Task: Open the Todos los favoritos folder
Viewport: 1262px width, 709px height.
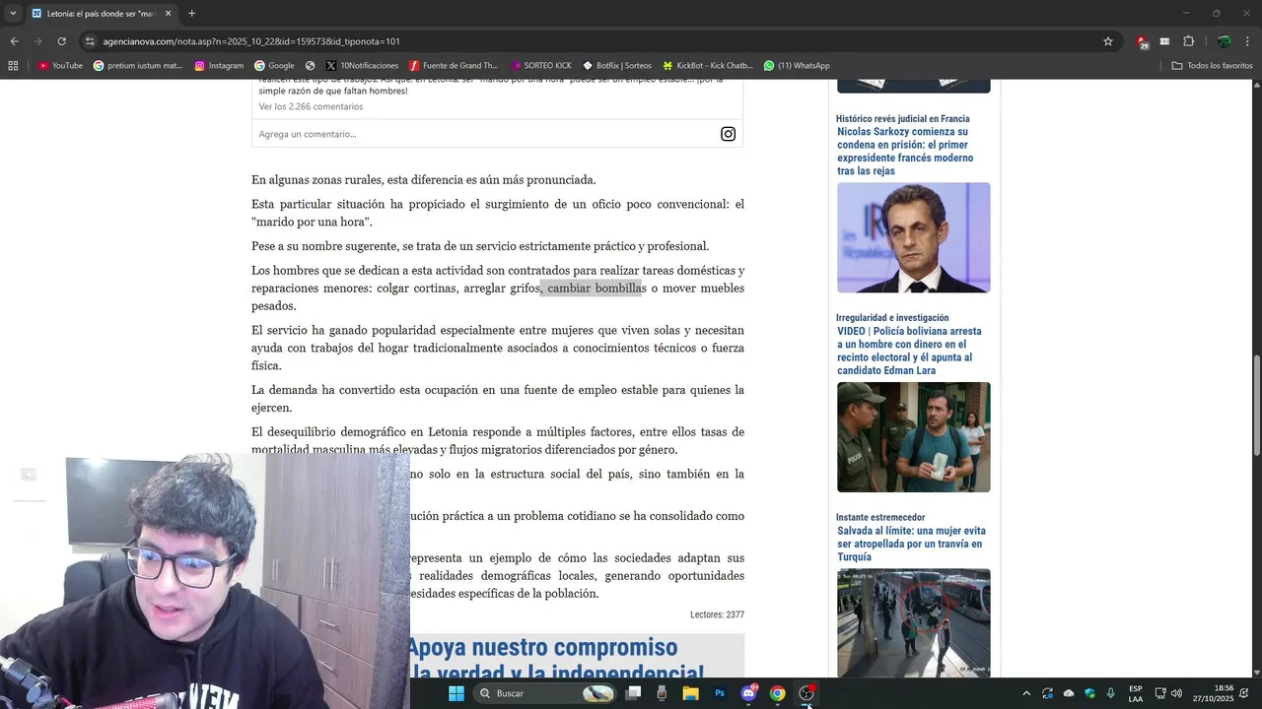Action: pyautogui.click(x=1212, y=66)
